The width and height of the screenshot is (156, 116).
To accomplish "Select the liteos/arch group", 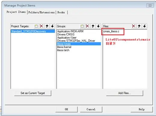I will 79,50.
